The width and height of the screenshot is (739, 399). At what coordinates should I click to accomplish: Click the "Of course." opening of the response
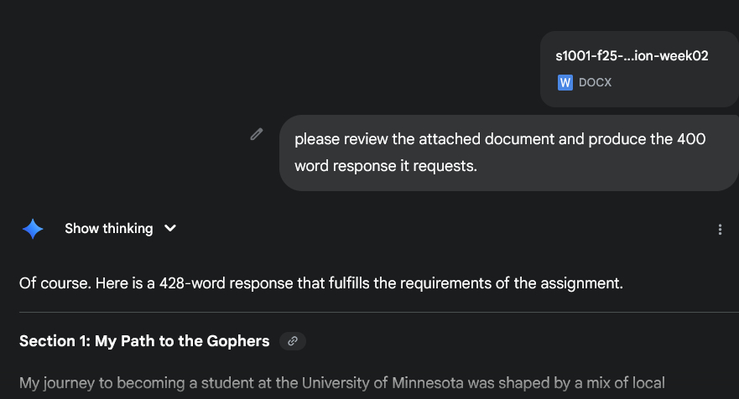coord(50,282)
